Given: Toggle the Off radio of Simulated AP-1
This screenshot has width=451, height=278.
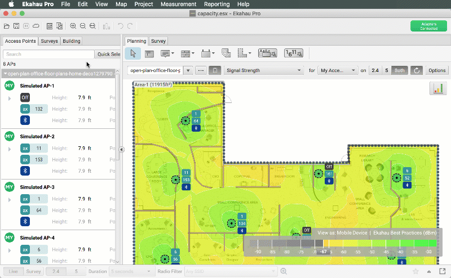Looking at the screenshot, I should 25,97.
